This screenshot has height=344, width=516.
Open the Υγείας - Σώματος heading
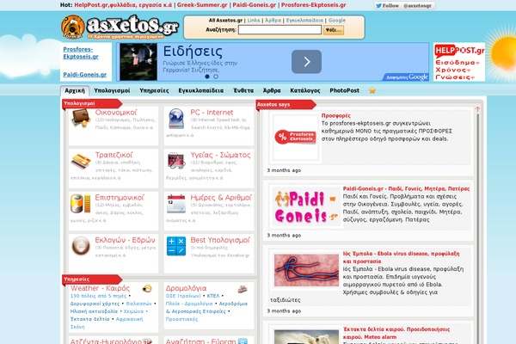(220, 155)
